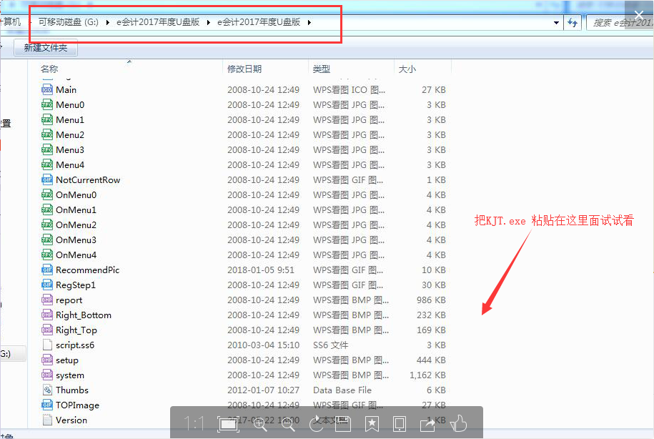Click the BMP icon beside Right_Top
Image resolution: width=654 pixels, height=439 pixels.
tap(46, 330)
